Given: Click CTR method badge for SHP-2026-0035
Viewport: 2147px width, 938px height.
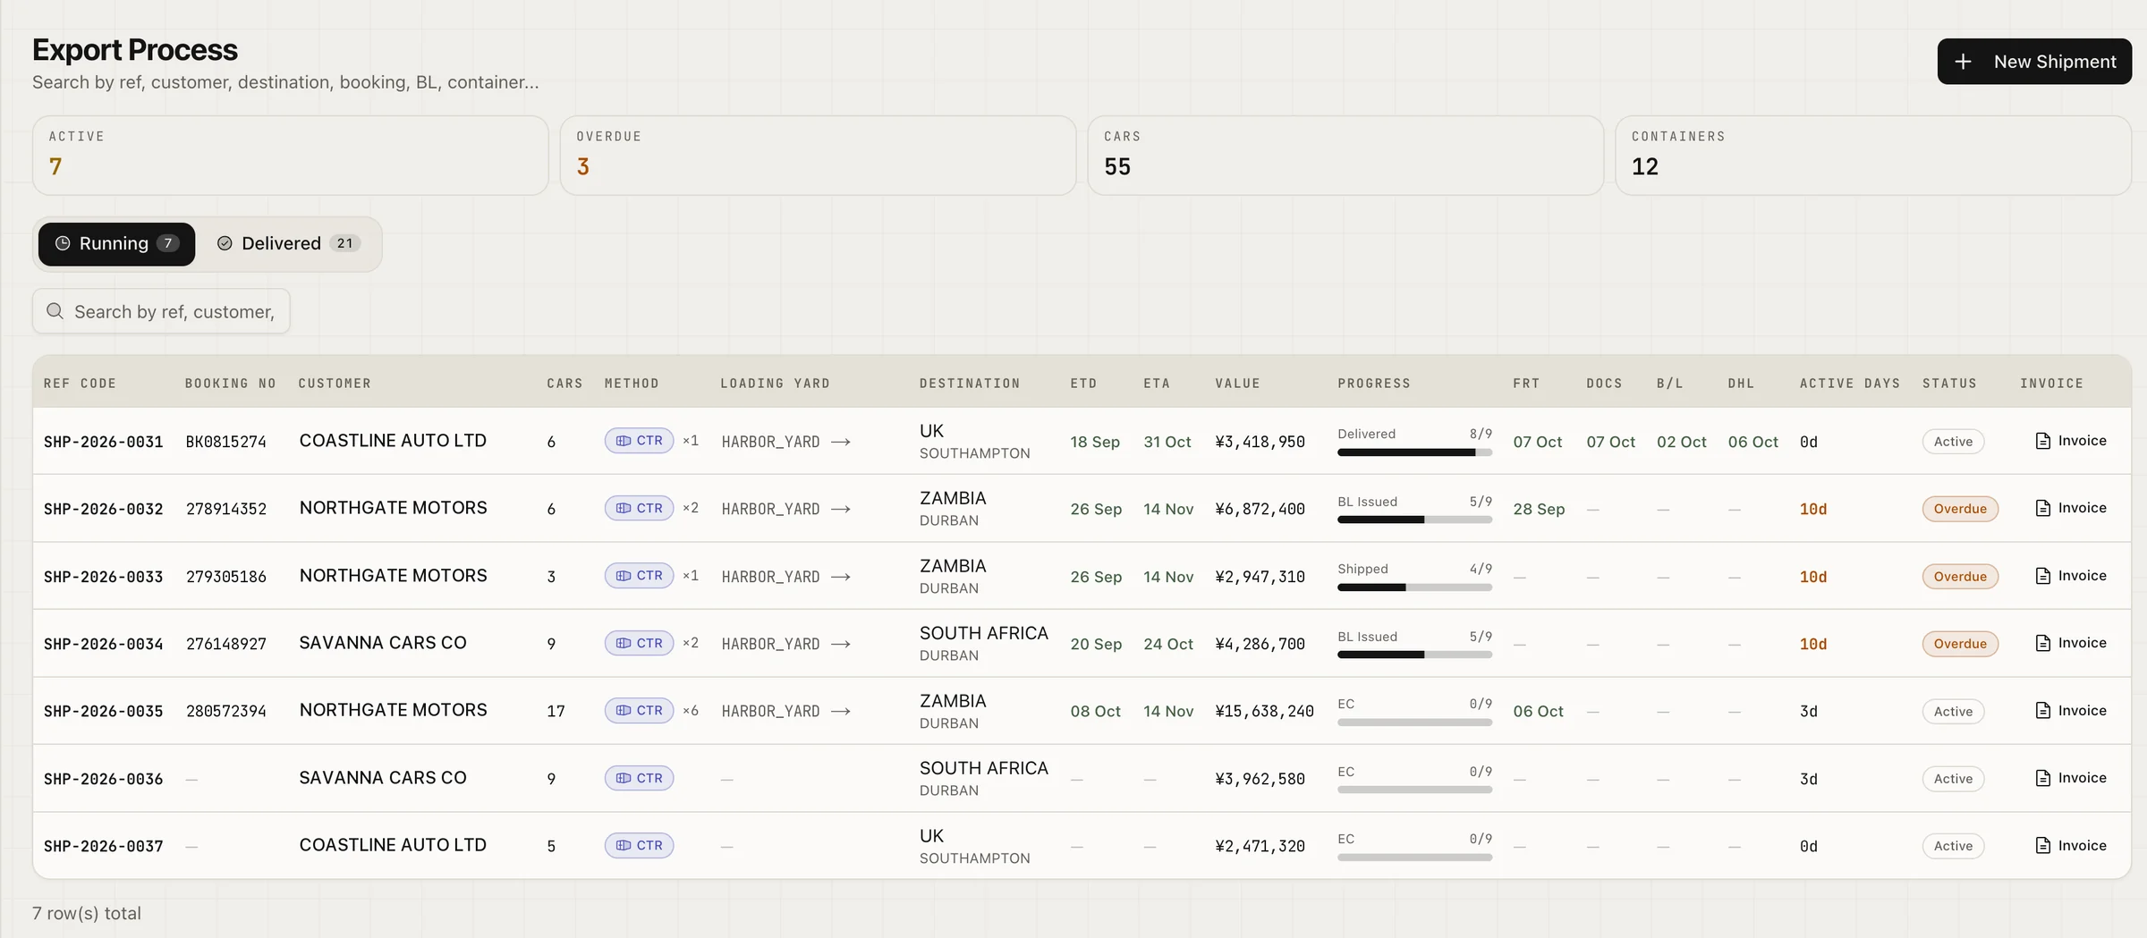Looking at the screenshot, I should pos(639,711).
